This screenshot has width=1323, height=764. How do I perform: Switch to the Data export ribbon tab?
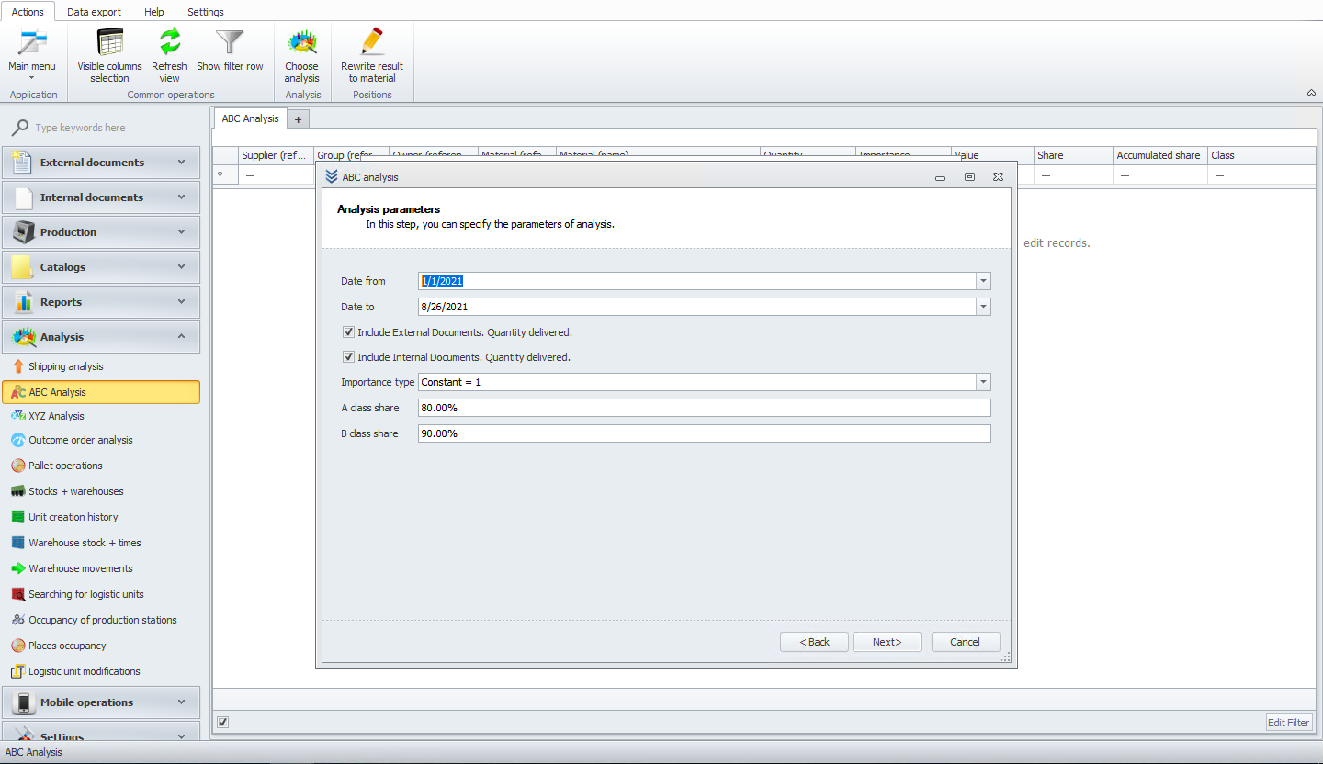click(94, 12)
